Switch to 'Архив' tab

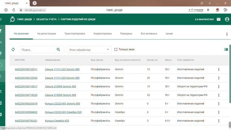(169, 34)
